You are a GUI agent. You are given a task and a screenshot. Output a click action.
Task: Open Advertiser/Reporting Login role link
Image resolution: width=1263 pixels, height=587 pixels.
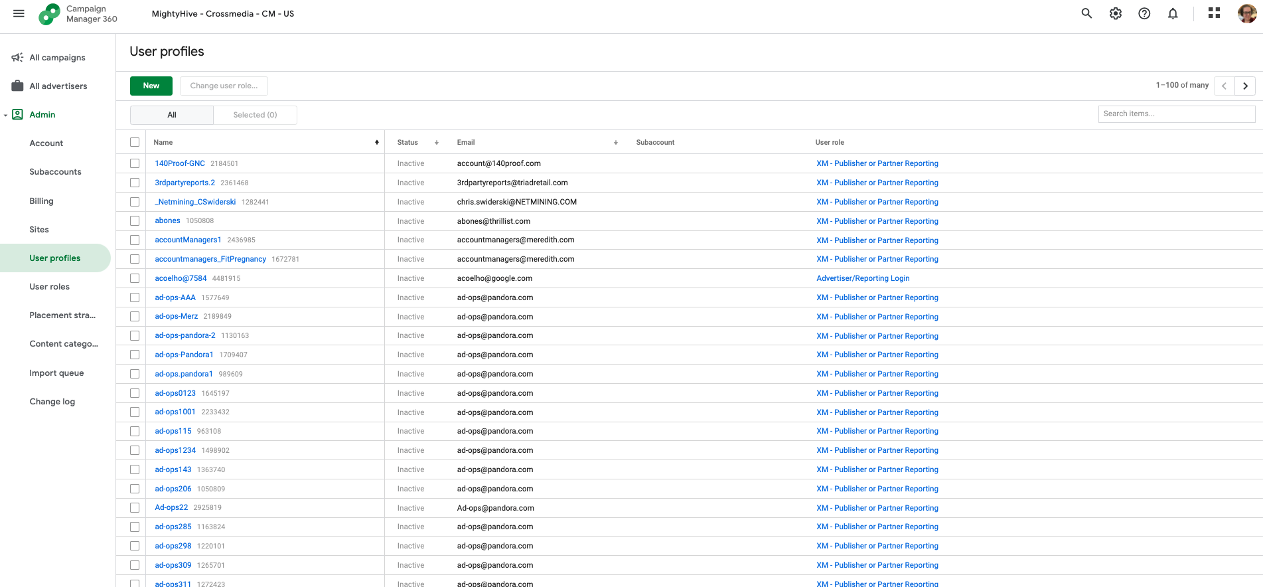click(863, 278)
